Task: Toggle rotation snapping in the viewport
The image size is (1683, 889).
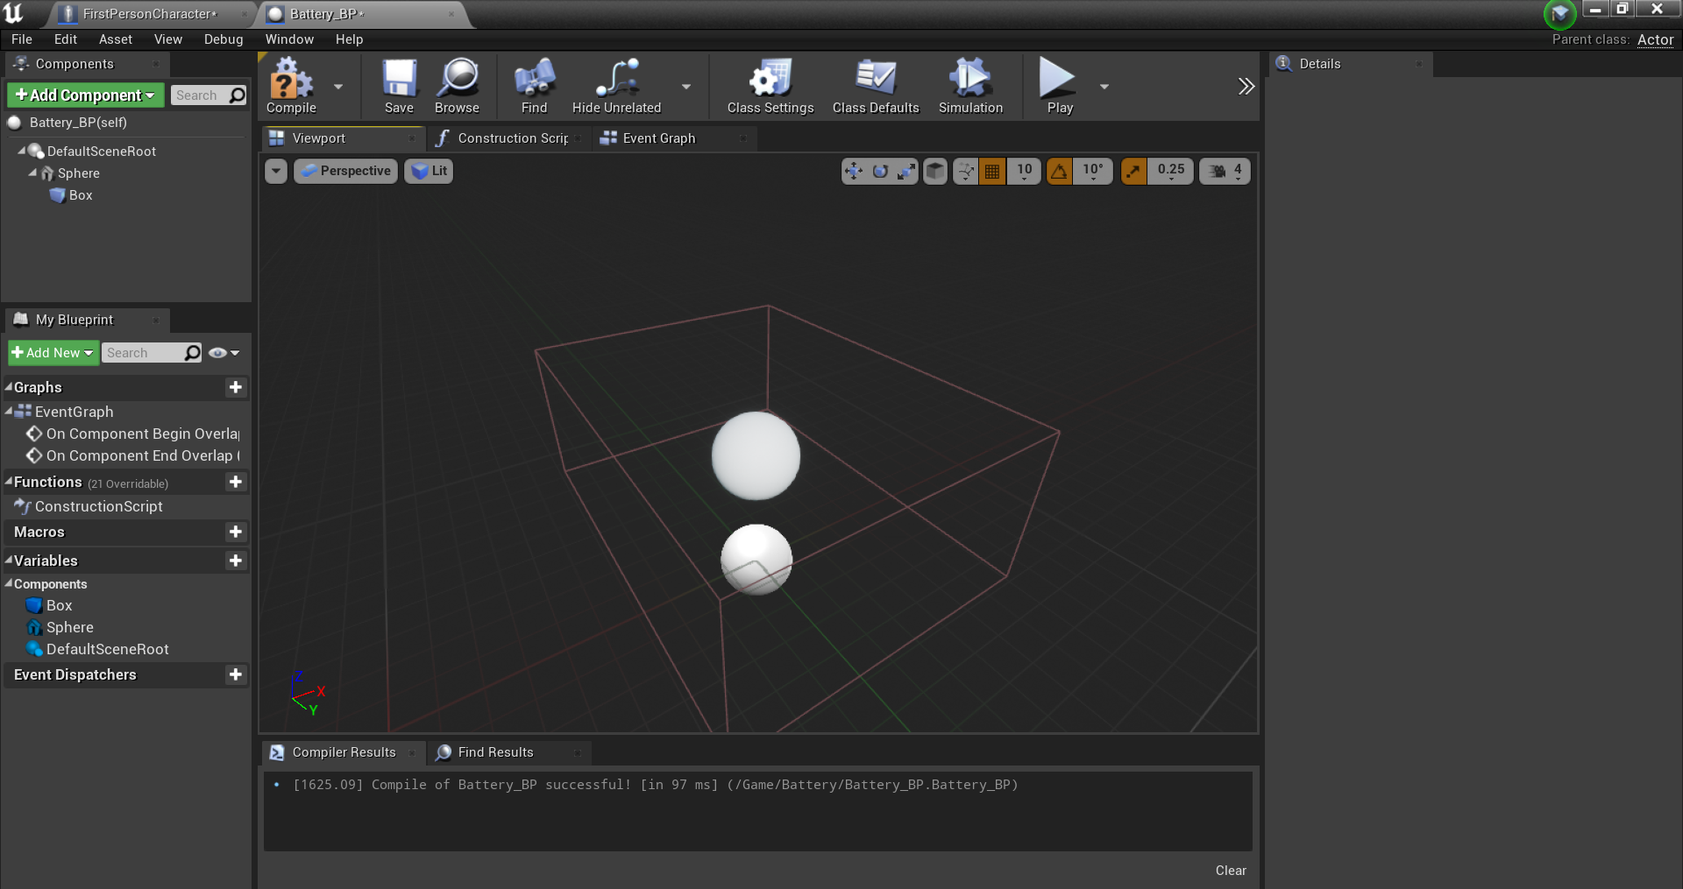Action: [x=1059, y=172]
